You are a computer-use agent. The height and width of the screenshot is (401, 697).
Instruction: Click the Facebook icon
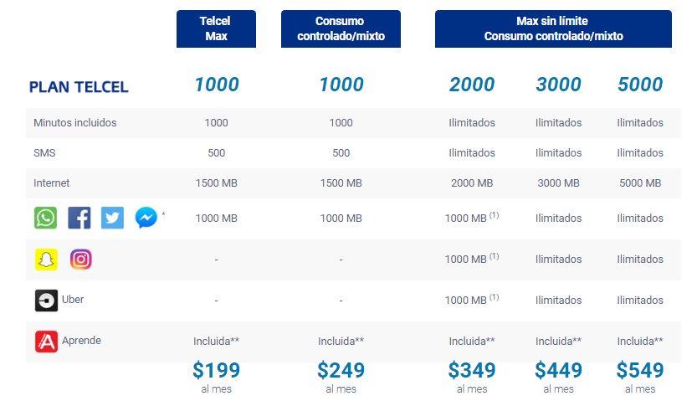(x=79, y=218)
